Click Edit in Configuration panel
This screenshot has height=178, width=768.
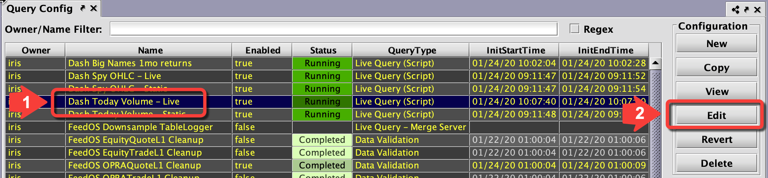[x=716, y=116]
